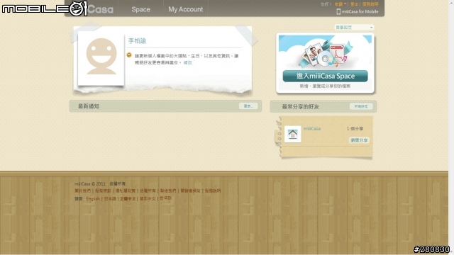Click the 最常分享的好友 section heading
Image resolution: width=454 pixels, height=255 pixels.
tap(301, 107)
